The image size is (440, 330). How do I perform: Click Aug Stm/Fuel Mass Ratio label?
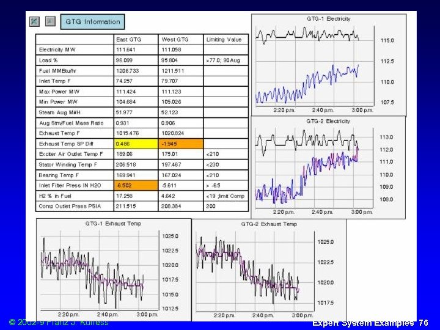(71, 123)
